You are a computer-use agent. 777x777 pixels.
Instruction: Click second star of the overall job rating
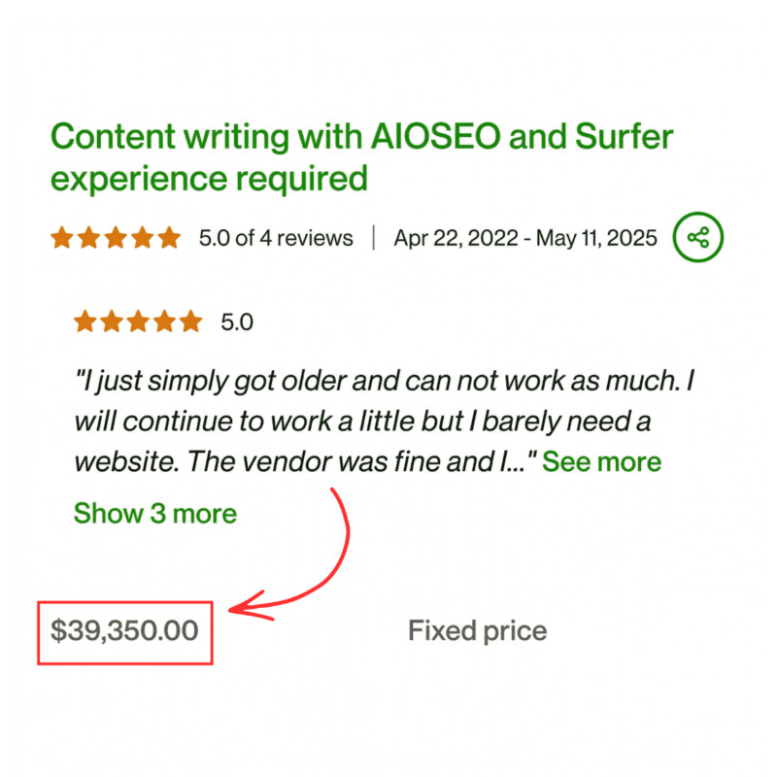(90, 237)
